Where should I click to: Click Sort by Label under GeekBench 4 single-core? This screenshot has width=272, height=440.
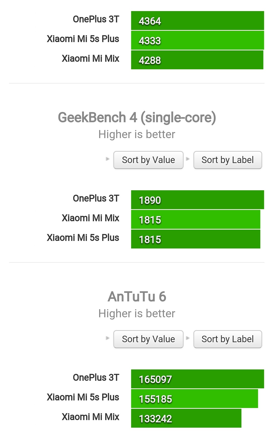click(x=228, y=160)
